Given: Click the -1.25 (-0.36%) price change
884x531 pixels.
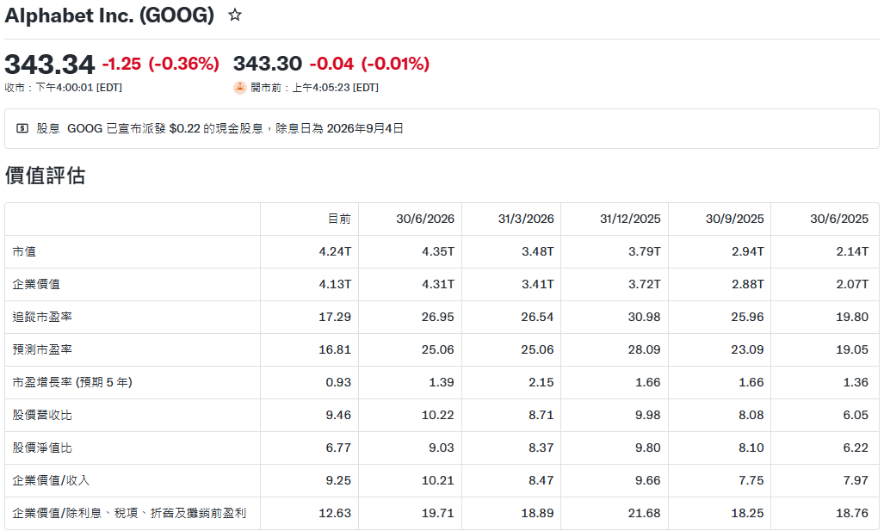Looking at the screenshot, I should pyautogui.click(x=161, y=64).
